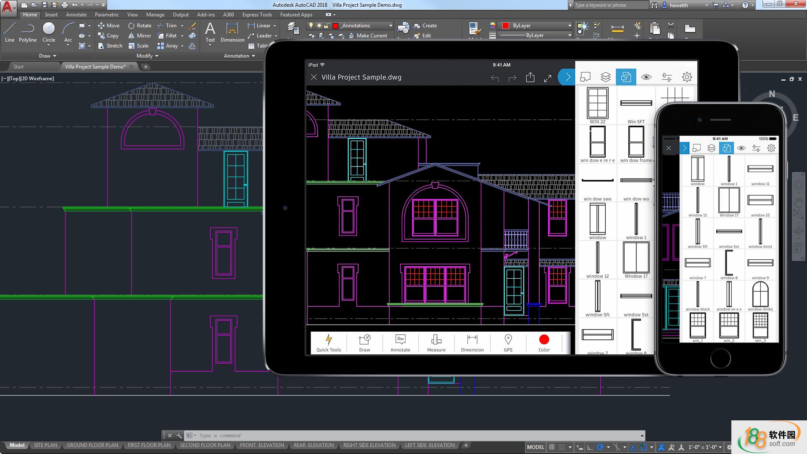The width and height of the screenshot is (807, 454).
Task: Click Make Current layer button
Action: (x=368, y=36)
